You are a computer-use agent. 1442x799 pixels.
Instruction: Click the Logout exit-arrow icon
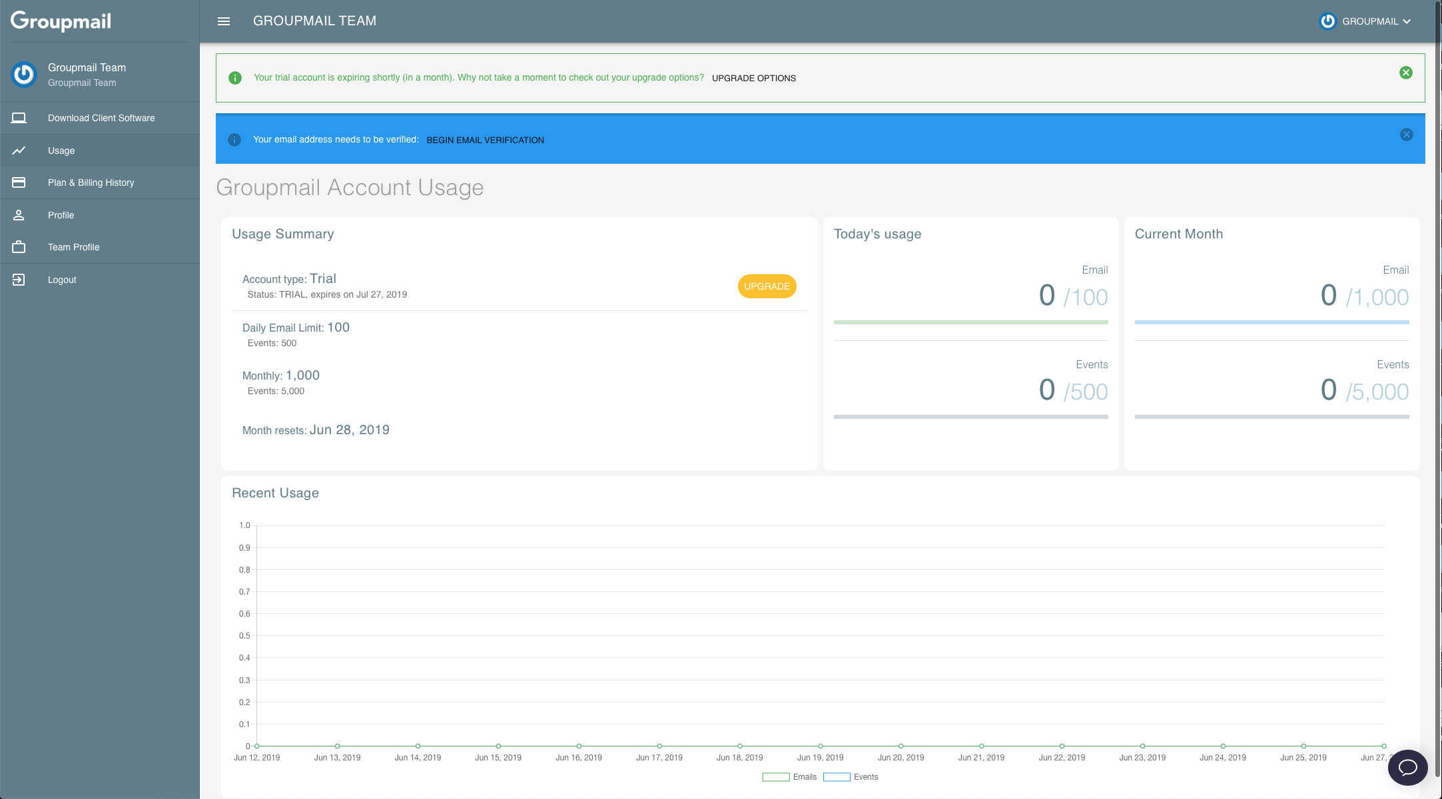19,280
